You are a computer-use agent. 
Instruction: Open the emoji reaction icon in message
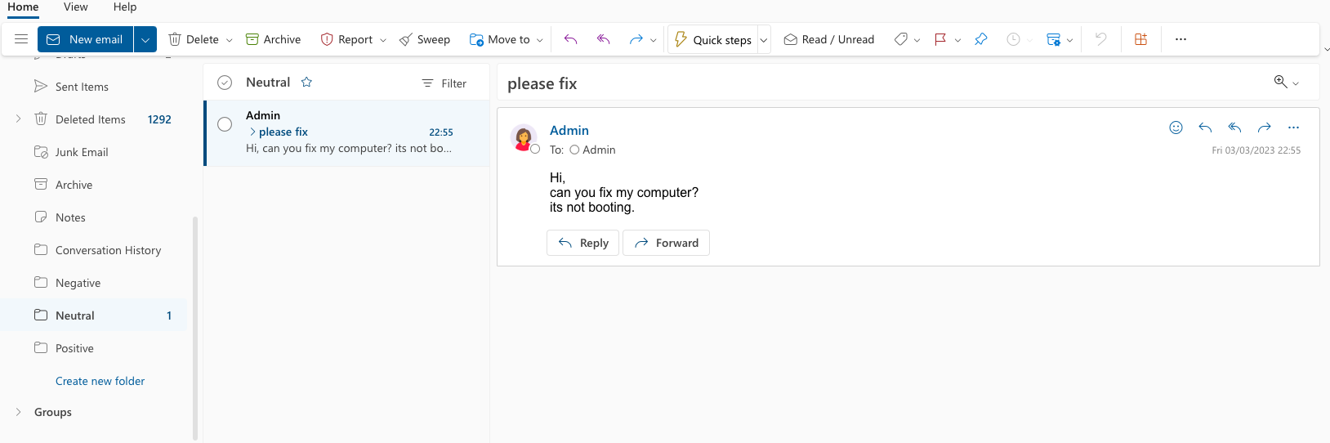tap(1176, 128)
